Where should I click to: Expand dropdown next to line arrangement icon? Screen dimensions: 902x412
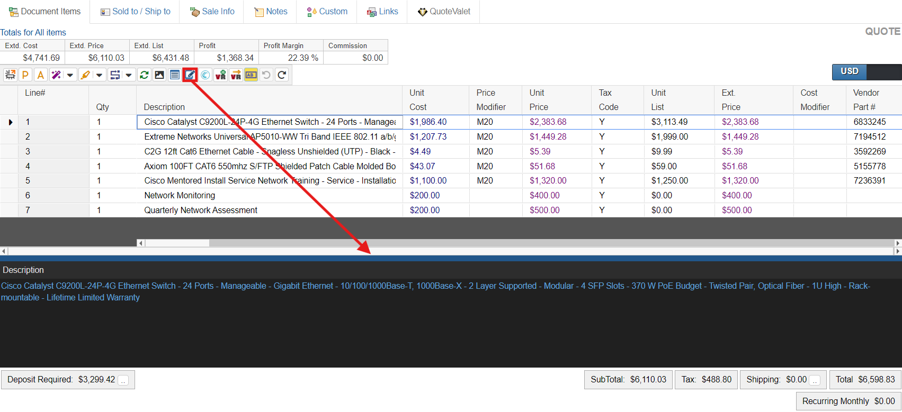(128, 75)
